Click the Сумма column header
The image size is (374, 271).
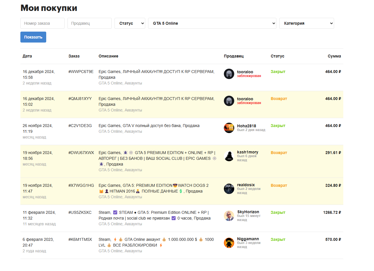pyautogui.click(x=334, y=56)
